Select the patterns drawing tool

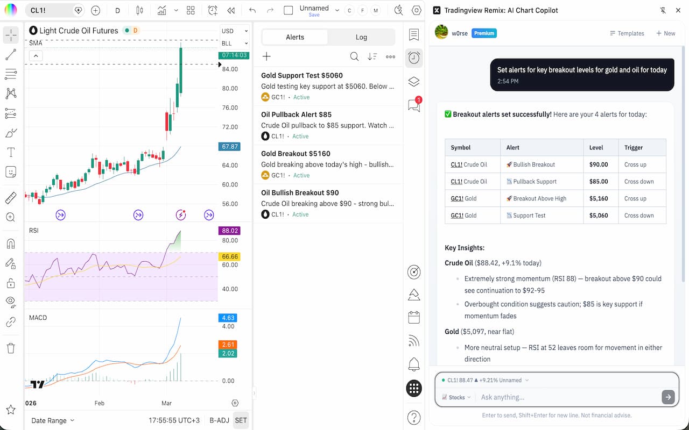tap(11, 94)
